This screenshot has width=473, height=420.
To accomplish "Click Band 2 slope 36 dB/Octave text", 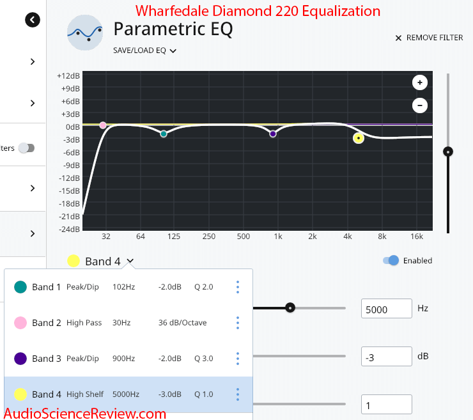I will pos(183,323).
